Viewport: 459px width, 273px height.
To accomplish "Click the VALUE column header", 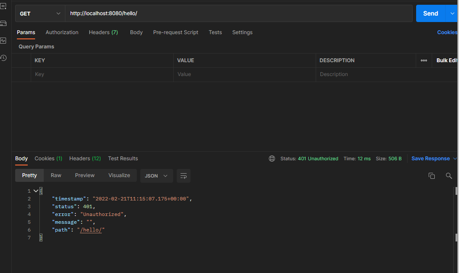I will (x=186, y=60).
